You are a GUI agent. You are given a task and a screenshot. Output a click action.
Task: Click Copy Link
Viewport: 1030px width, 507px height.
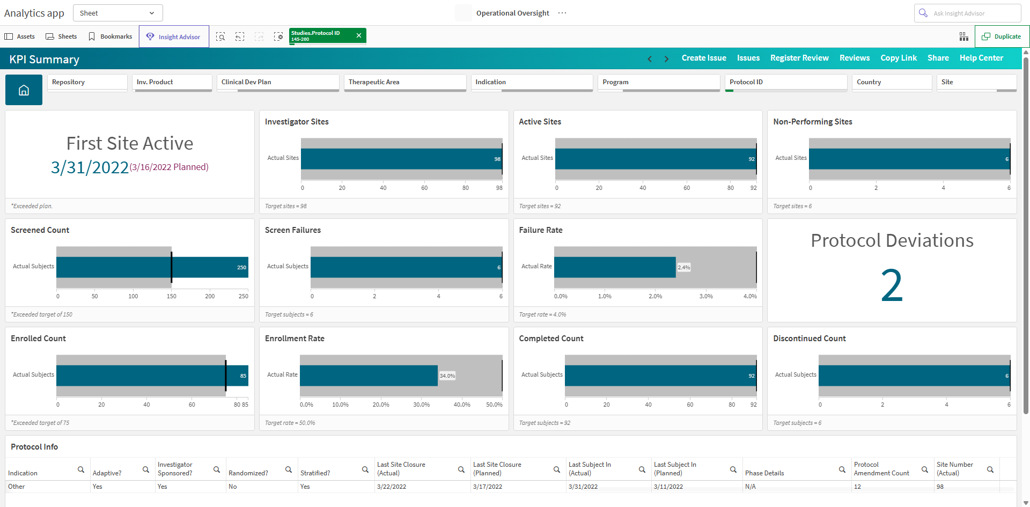[x=899, y=58]
